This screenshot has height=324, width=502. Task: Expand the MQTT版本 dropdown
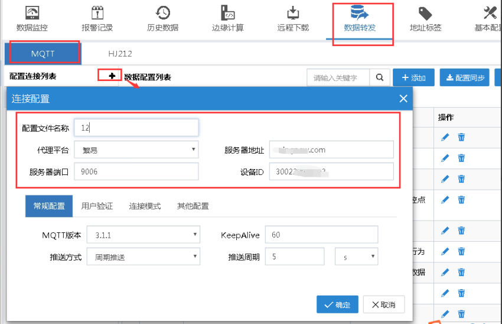tap(143, 235)
